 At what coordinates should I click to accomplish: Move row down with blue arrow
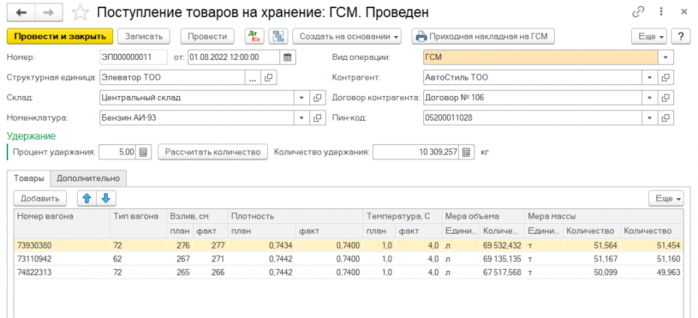click(106, 198)
